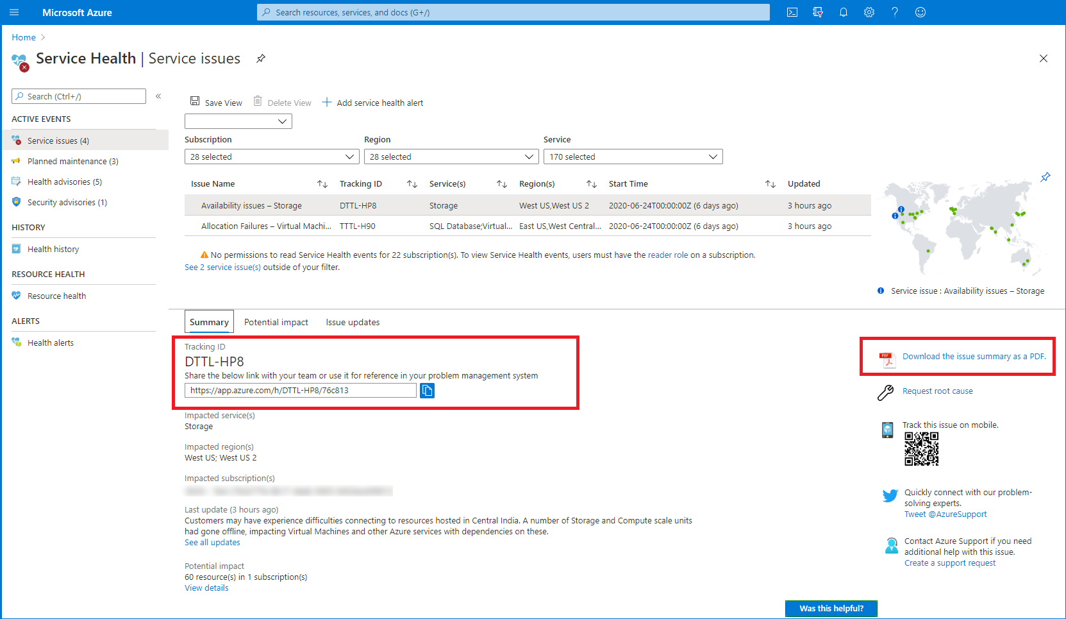Click Add service health alert

coord(372,103)
